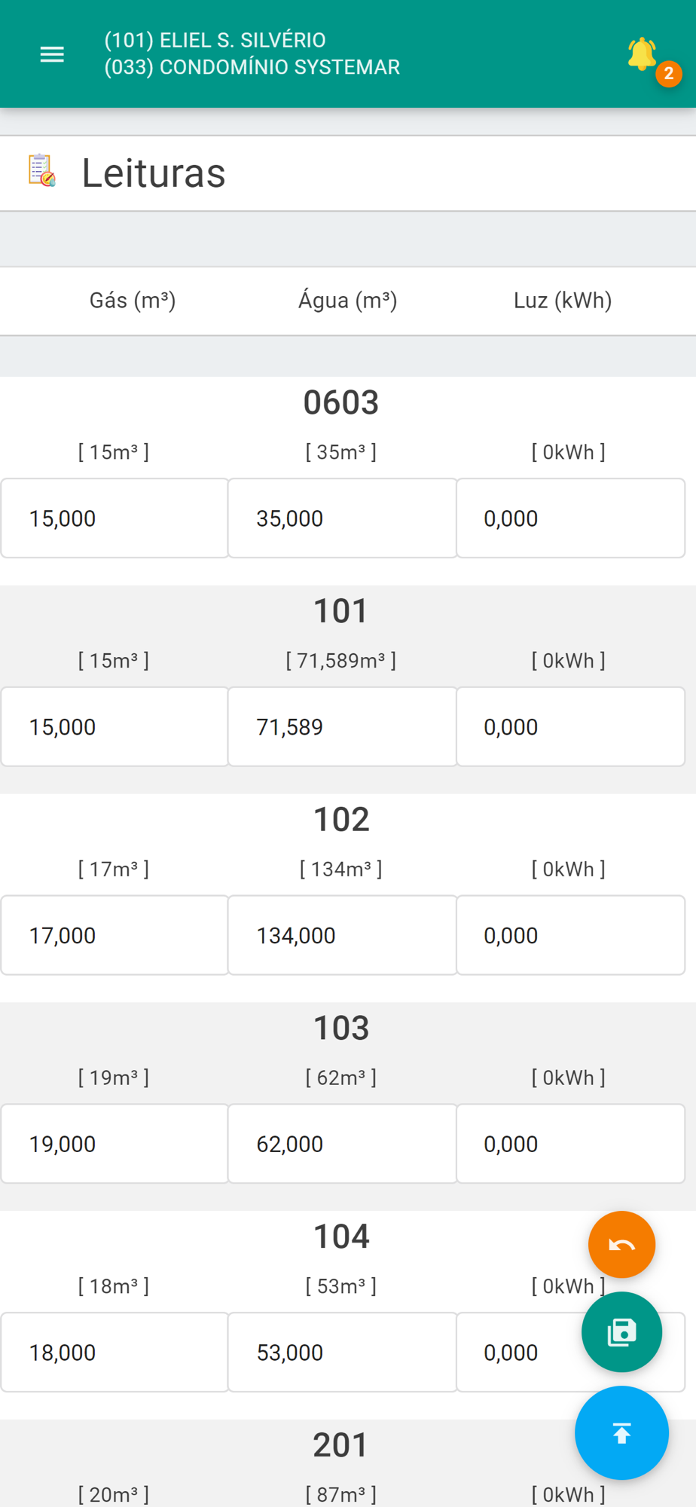Edit water reading 62,000 for unit 103
Image resolution: width=696 pixels, height=1507 pixels.
[343, 1144]
